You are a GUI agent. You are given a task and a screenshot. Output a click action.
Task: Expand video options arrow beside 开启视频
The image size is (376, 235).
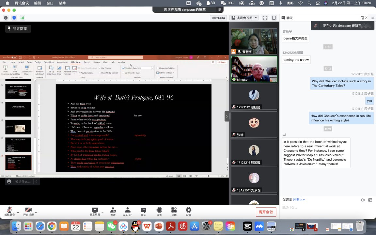coord(36,212)
